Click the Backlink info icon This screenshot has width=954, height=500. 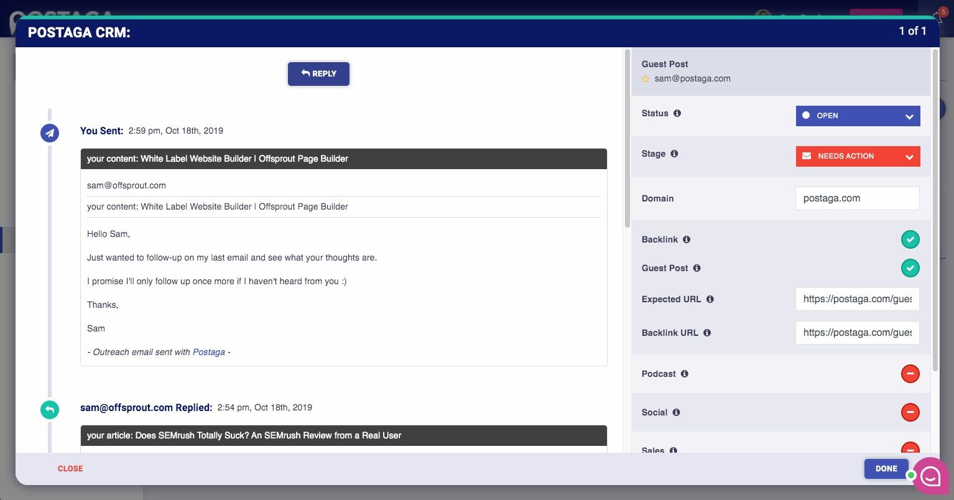click(687, 239)
